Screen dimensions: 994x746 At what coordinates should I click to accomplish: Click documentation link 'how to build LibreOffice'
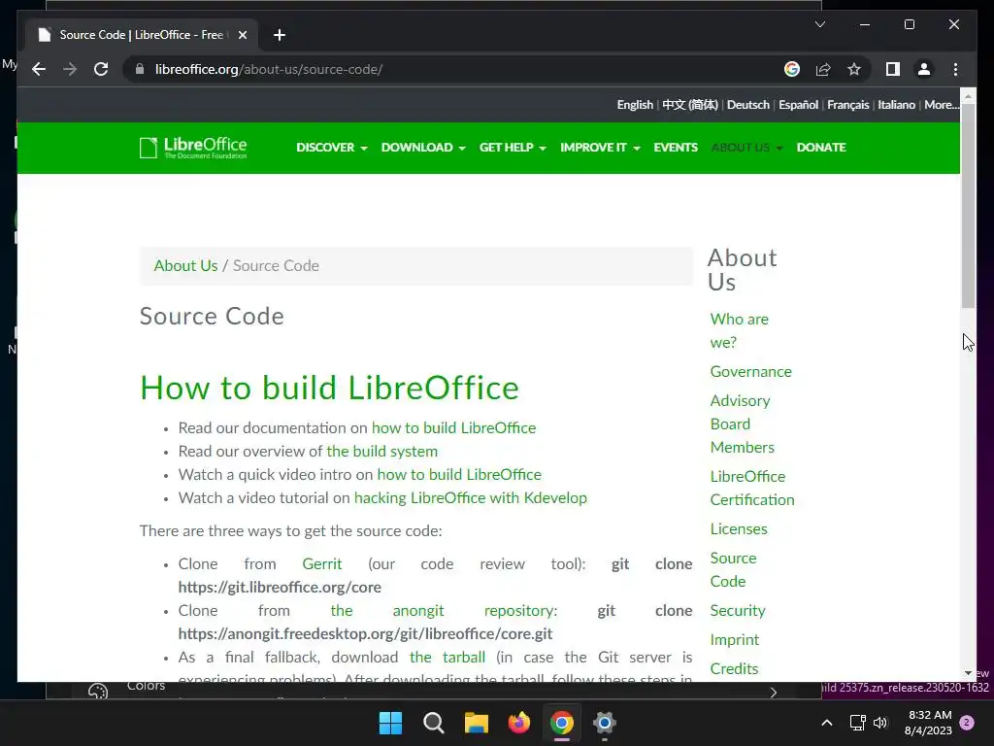click(453, 428)
